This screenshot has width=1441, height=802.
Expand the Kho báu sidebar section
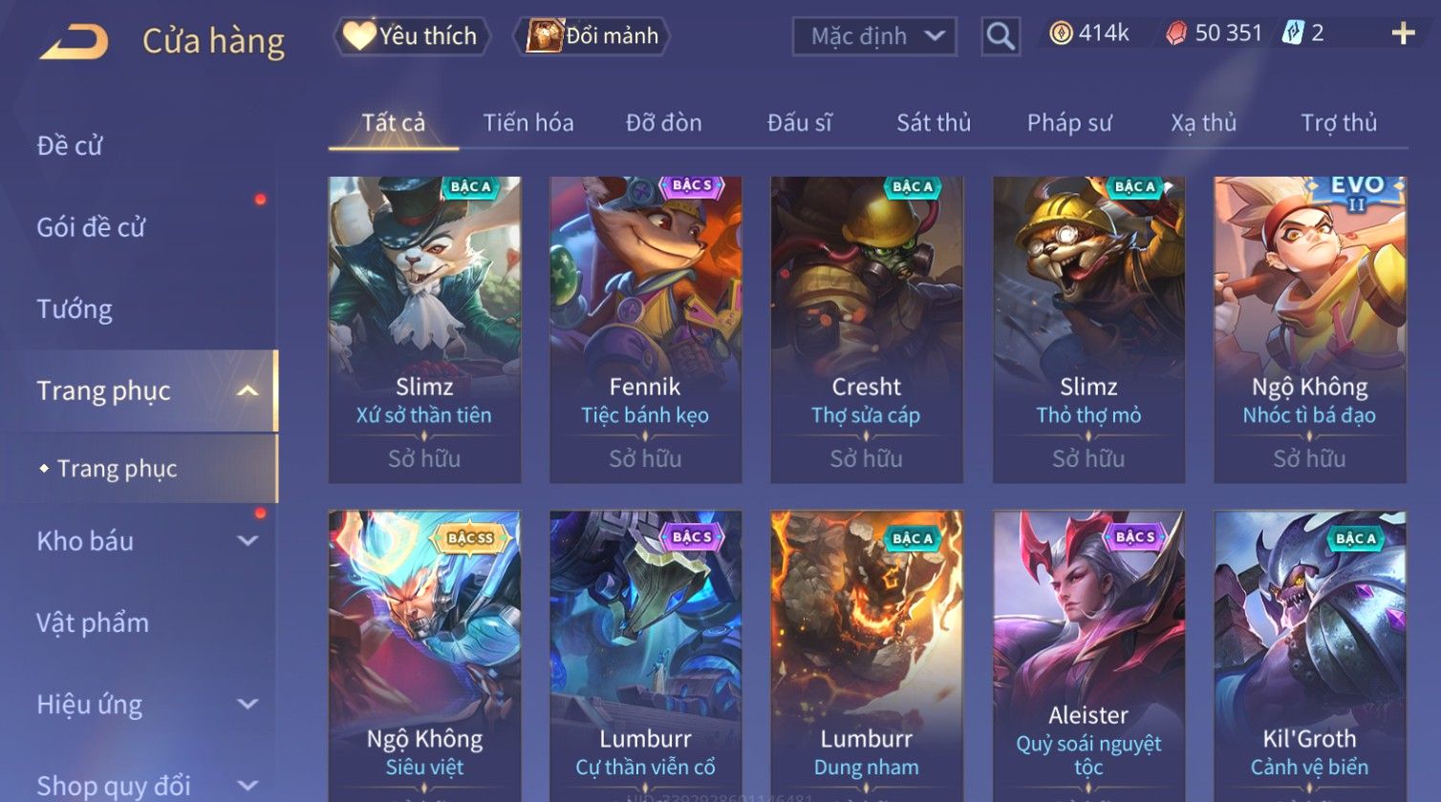point(247,541)
